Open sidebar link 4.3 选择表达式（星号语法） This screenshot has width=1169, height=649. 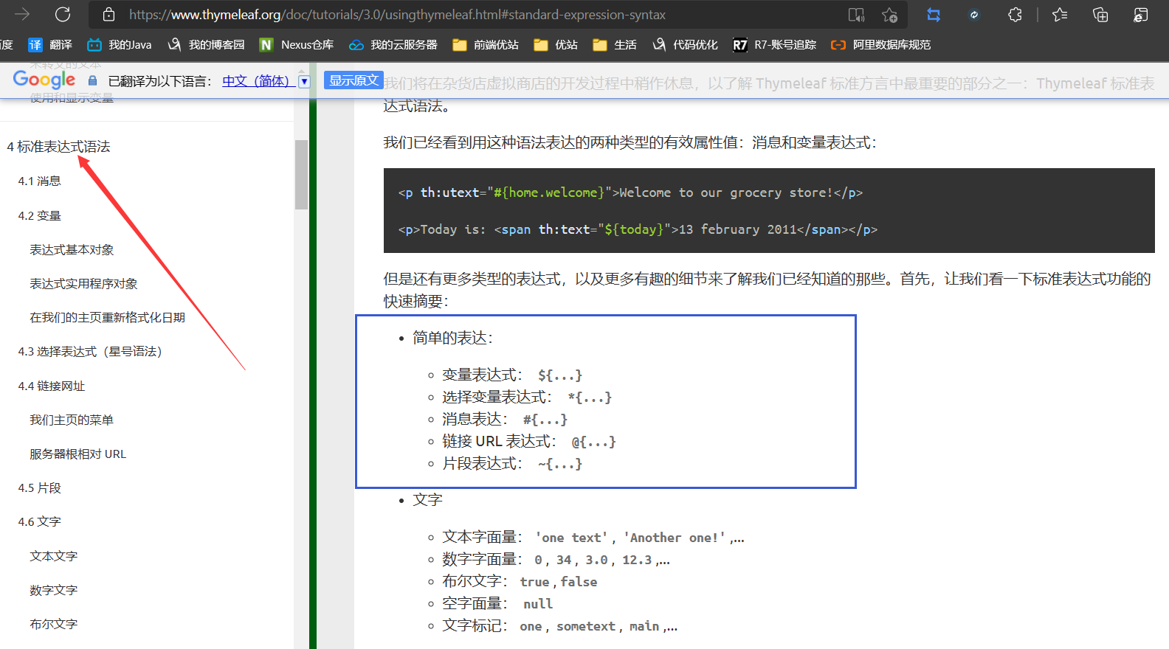pyautogui.click(x=90, y=352)
